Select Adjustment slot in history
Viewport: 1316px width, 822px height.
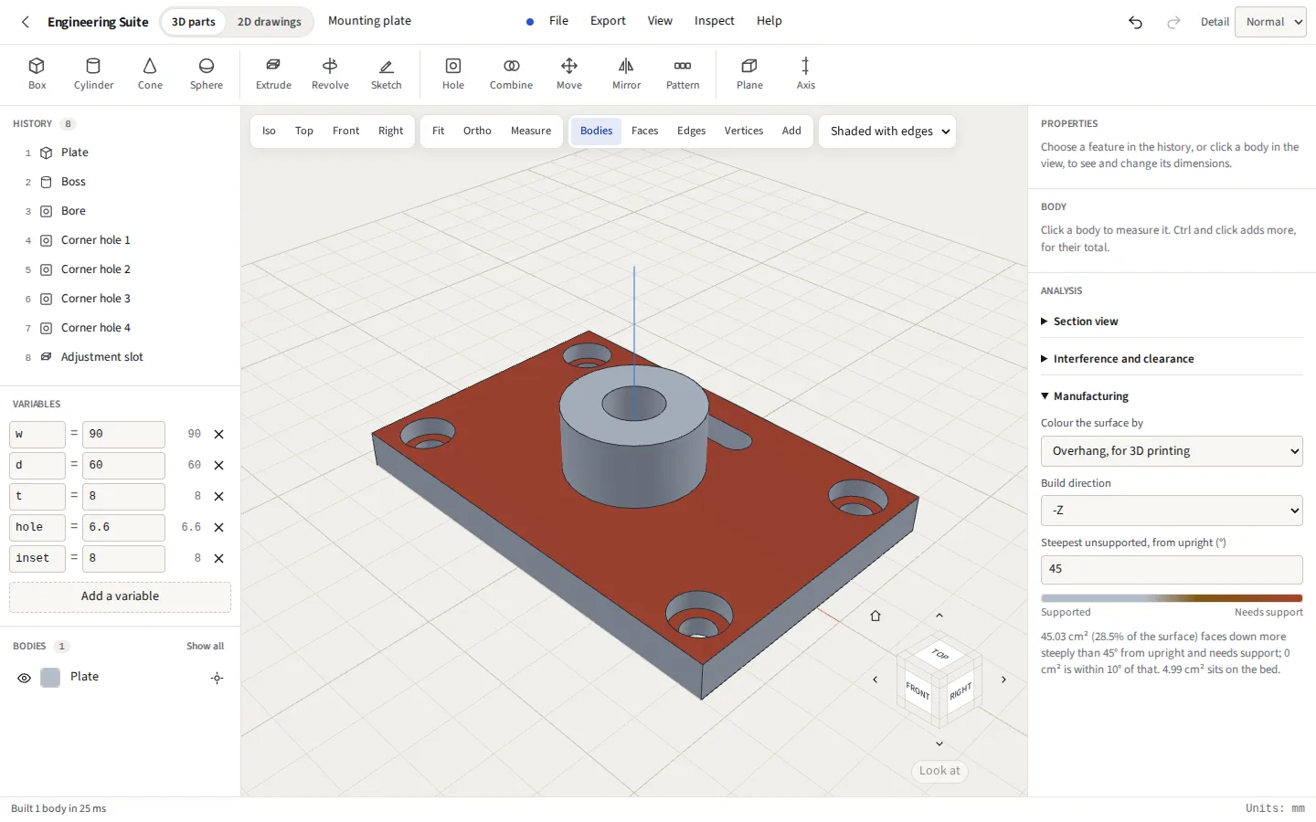point(120,357)
